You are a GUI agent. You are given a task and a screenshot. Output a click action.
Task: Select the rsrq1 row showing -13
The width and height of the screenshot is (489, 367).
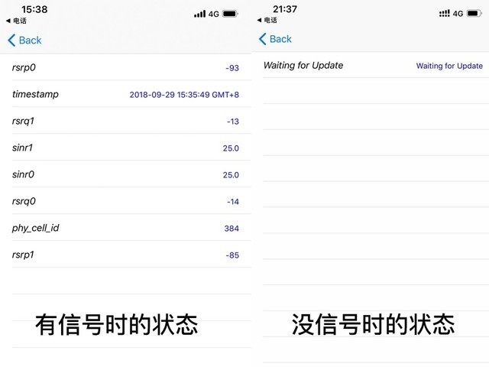[125, 121]
